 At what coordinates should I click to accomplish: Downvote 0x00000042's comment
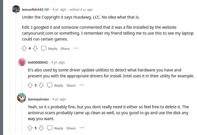41,85
